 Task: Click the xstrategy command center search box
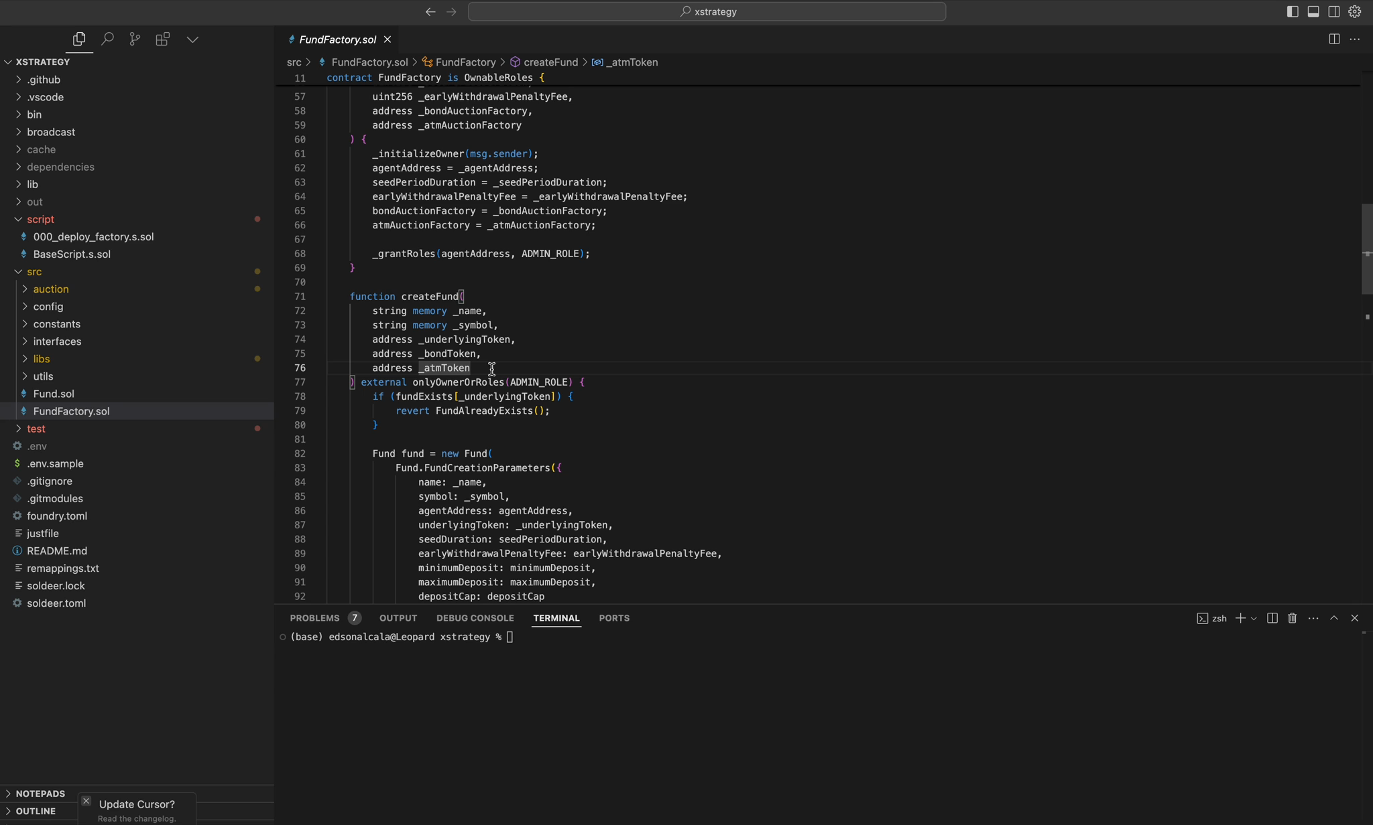(x=707, y=11)
